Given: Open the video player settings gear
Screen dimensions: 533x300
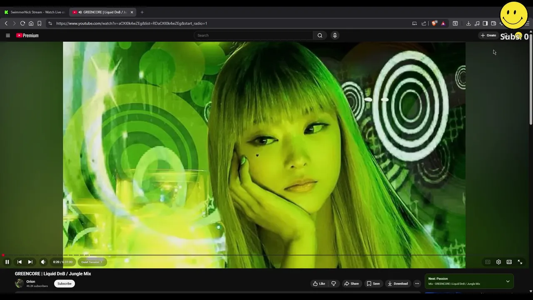Looking at the screenshot, I should tap(498, 262).
